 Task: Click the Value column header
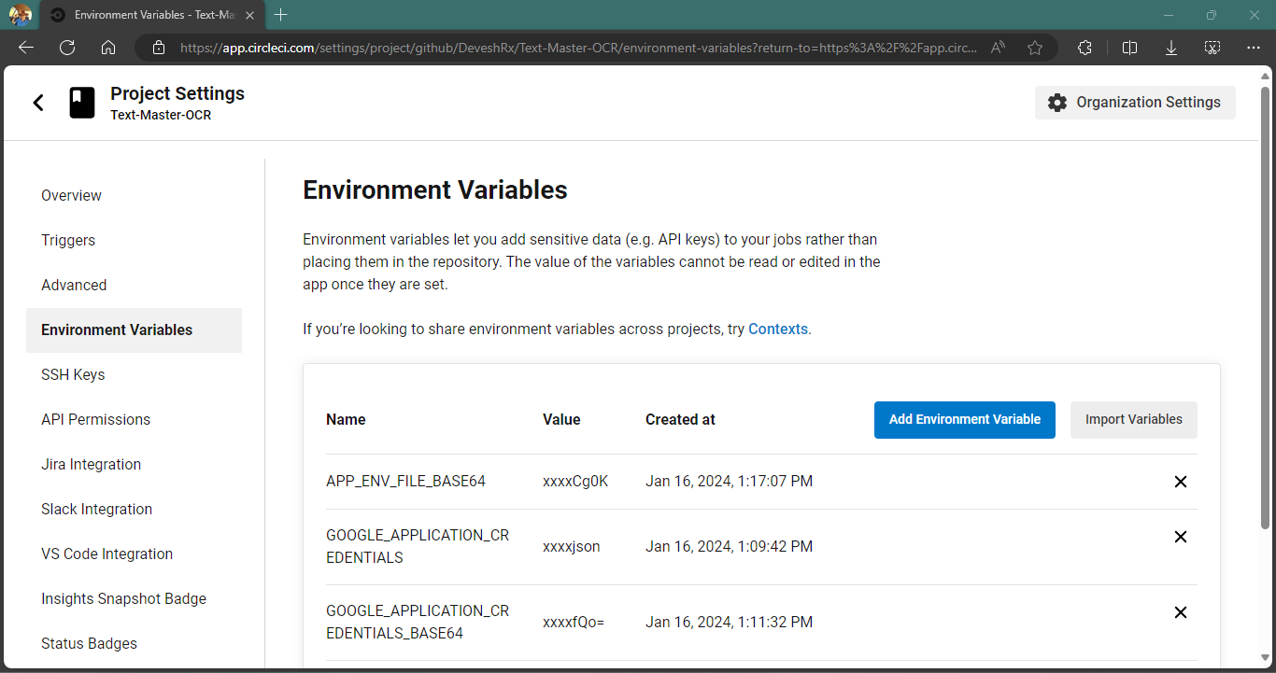click(561, 420)
